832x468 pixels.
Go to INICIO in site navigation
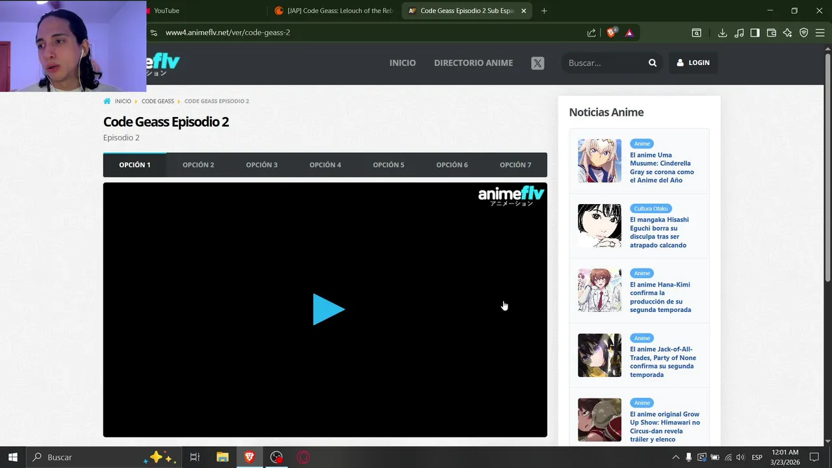point(402,63)
